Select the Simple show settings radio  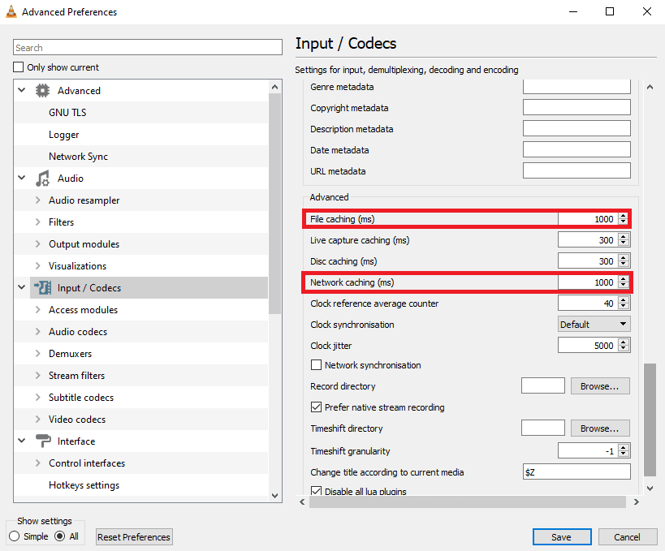click(14, 536)
